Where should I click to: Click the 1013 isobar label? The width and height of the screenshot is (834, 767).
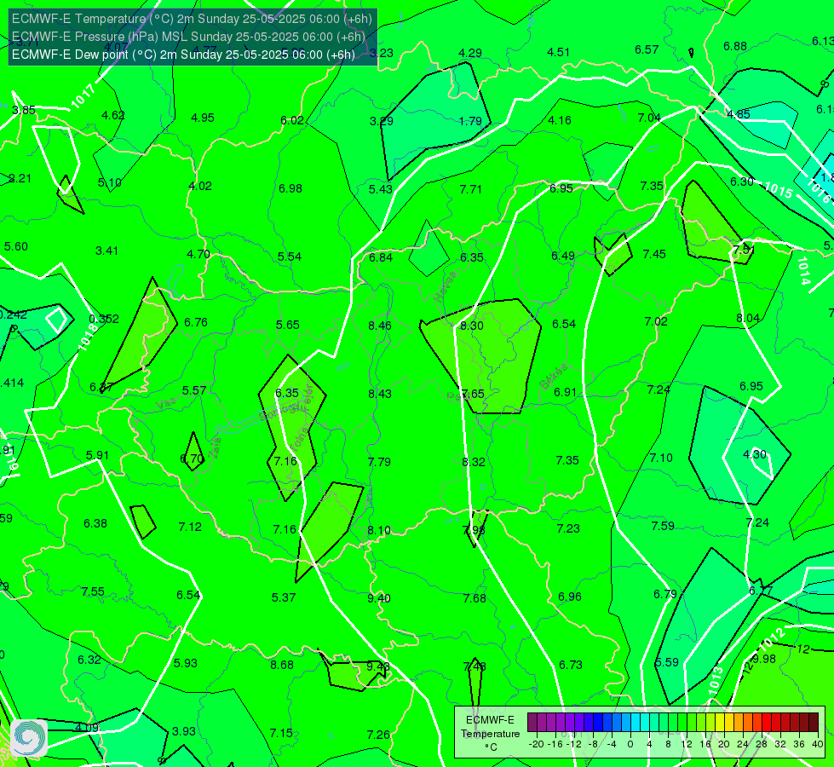pyautogui.click(x=716, y=681)
